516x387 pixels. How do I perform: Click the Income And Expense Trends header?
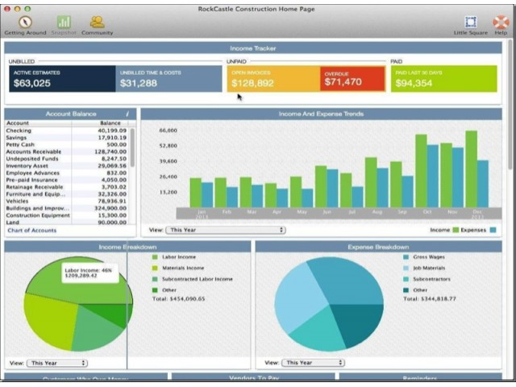pos(321,114)
